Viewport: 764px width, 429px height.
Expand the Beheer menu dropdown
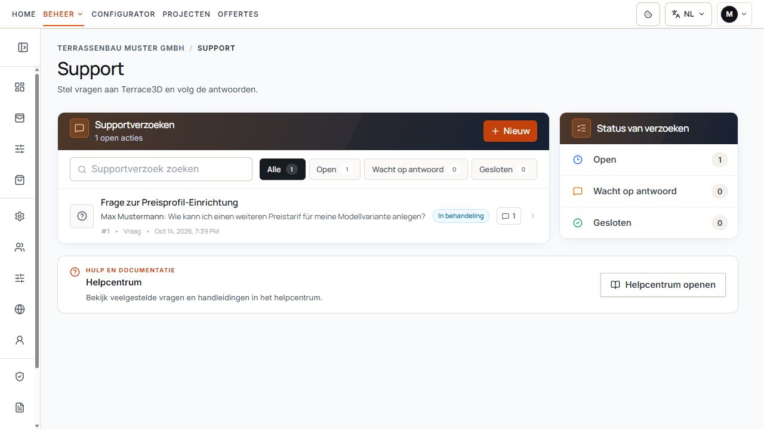[63, 14]
